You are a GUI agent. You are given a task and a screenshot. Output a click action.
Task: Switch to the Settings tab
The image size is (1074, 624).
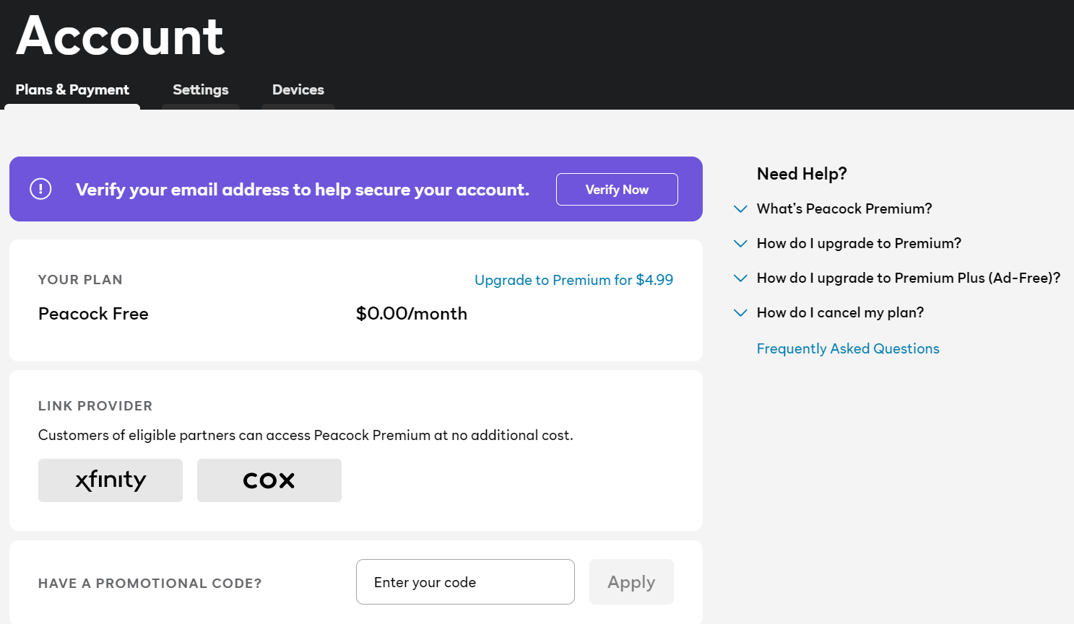pos(200,89)
